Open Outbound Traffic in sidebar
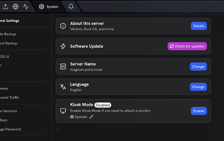Image resolution: width=224 pixels, height=141 pixels. tap(9, 97)
